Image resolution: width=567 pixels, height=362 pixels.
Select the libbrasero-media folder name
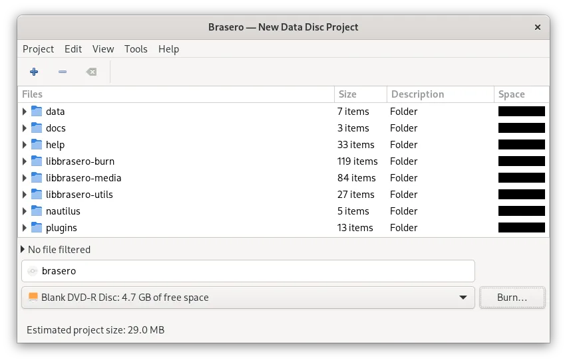tap(84, 178)
